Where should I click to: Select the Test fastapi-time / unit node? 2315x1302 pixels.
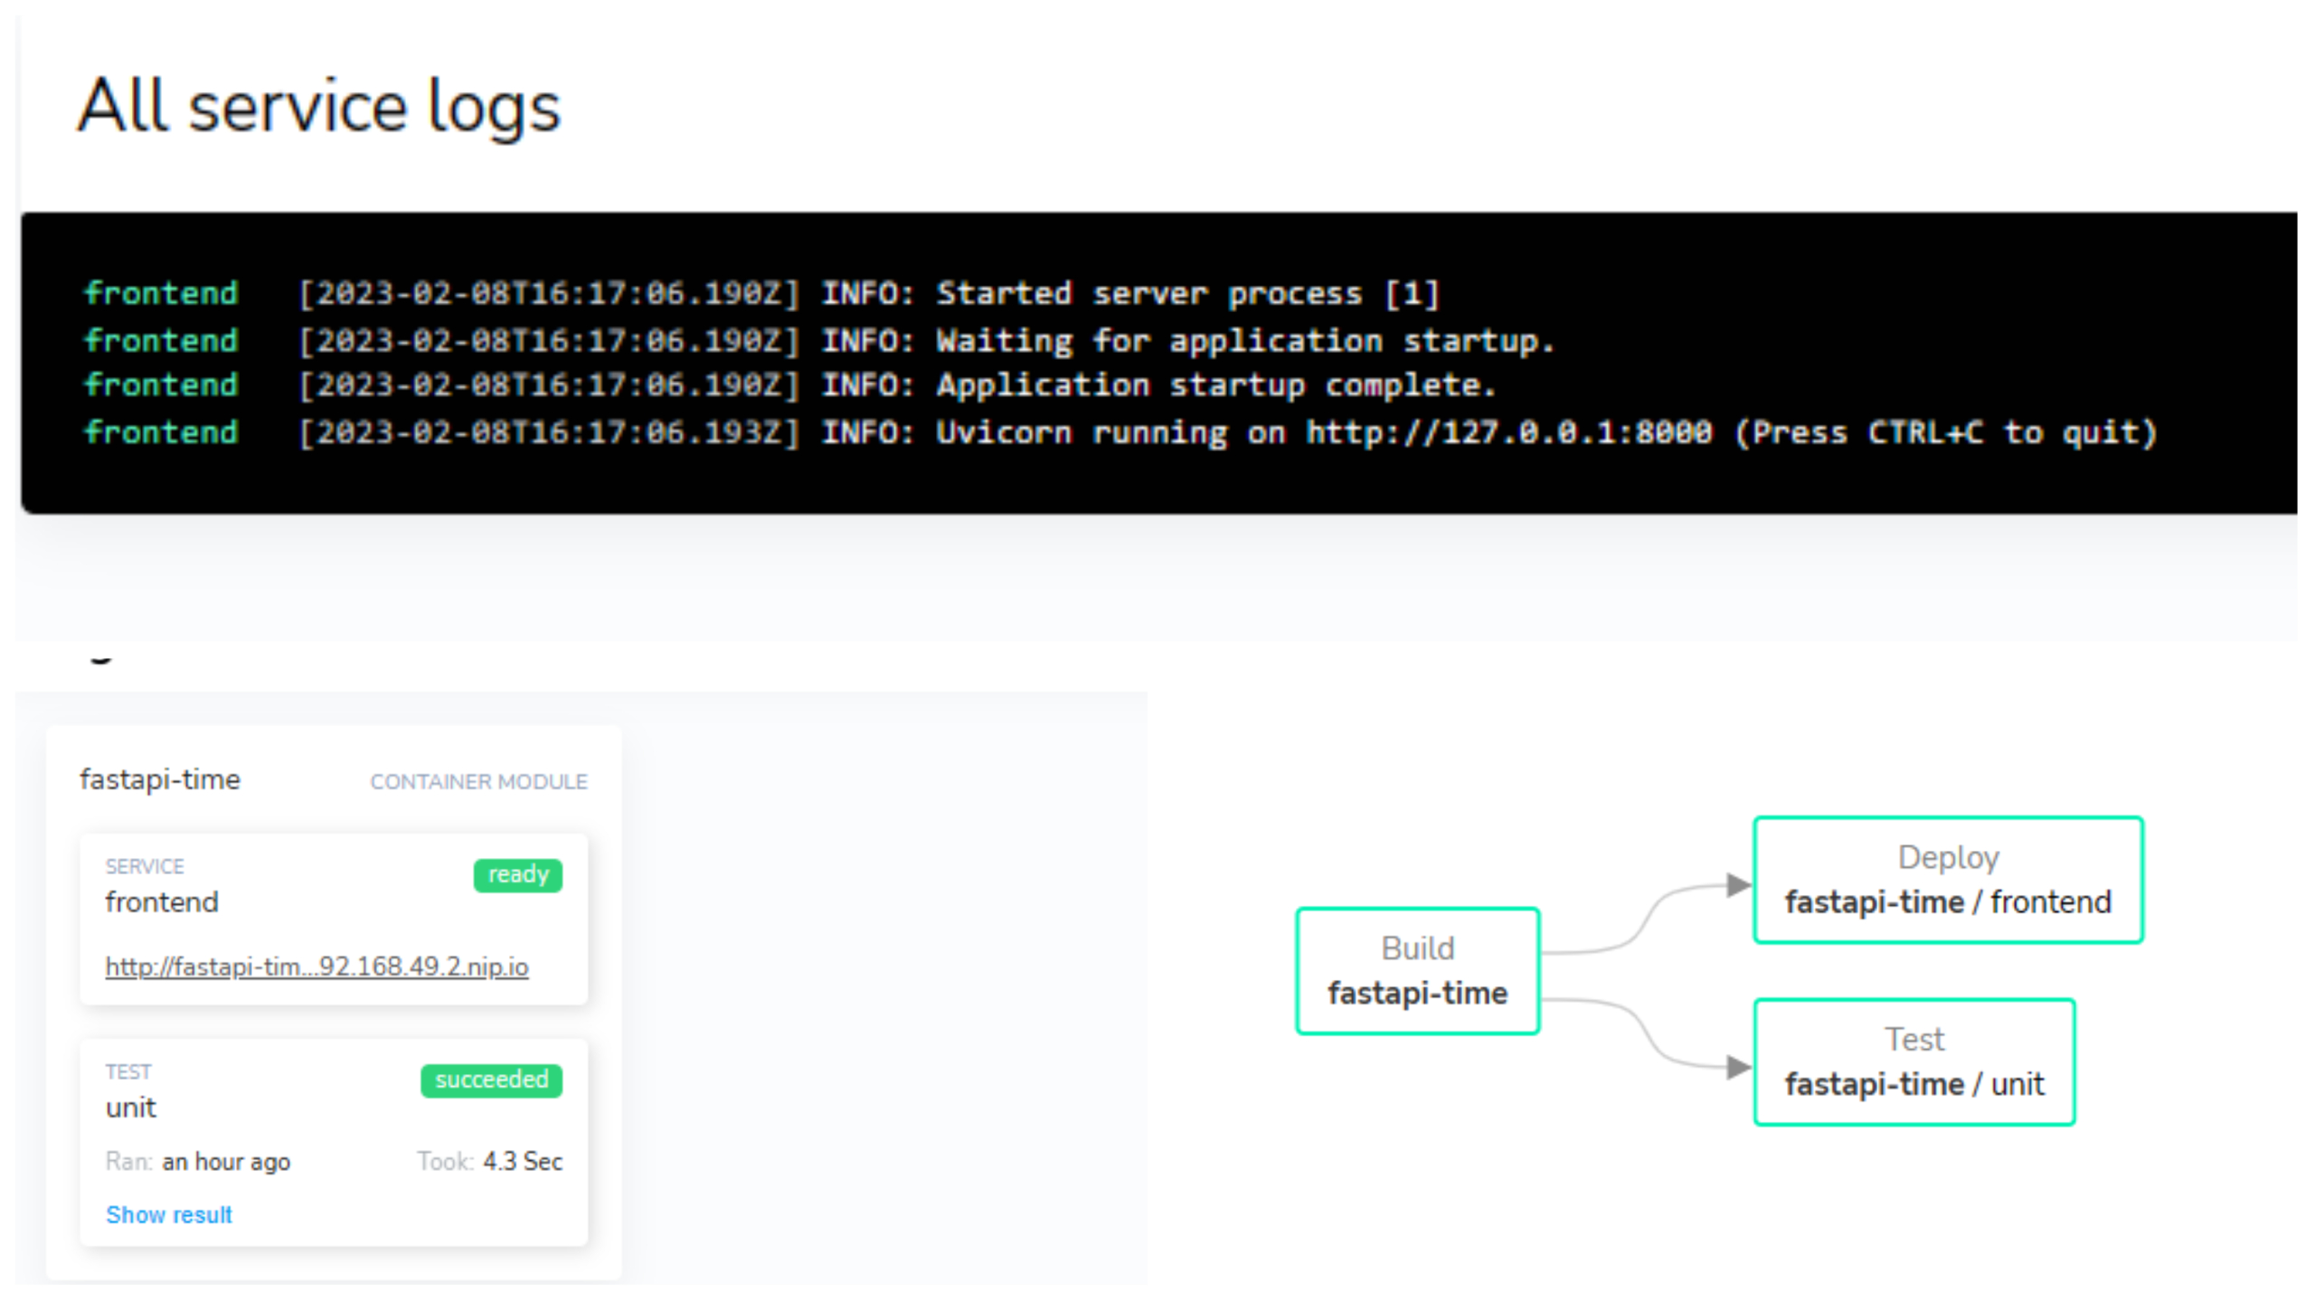pos(1914,1062)
